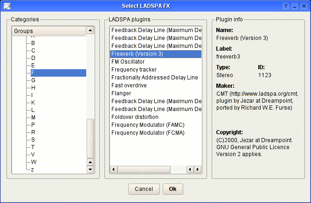Click the Groups column header
Viewport: 311px width, 203px height.
48,31
